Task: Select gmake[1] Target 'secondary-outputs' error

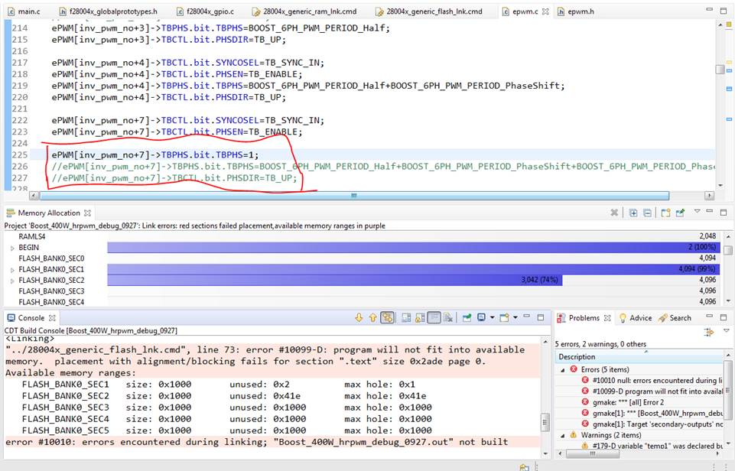Action: point(653,424)
